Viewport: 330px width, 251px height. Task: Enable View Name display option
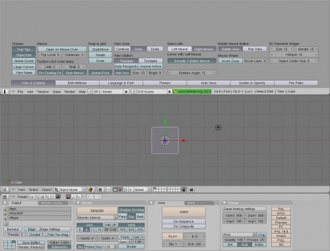pyautogui.click(x=24, y=73)
